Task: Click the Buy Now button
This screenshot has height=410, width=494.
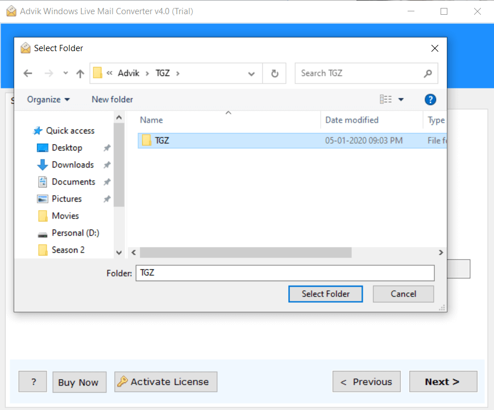Action: (79, 382)
